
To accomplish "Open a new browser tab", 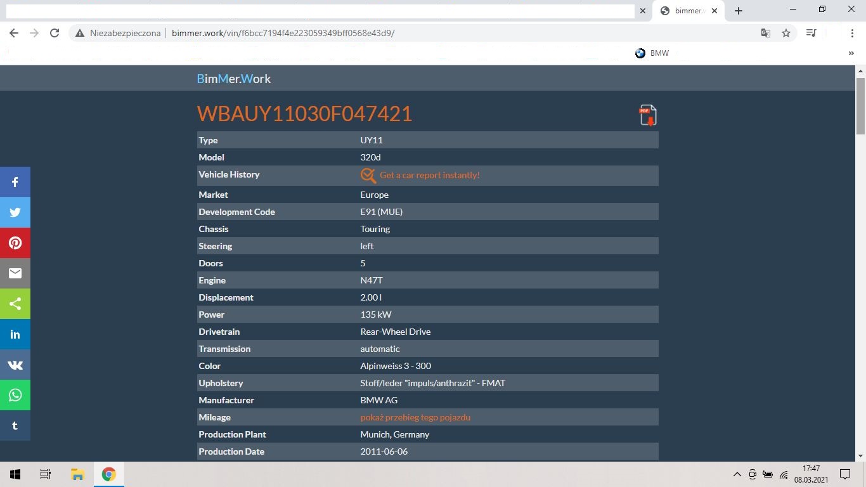I will click(x=739, y=11).
